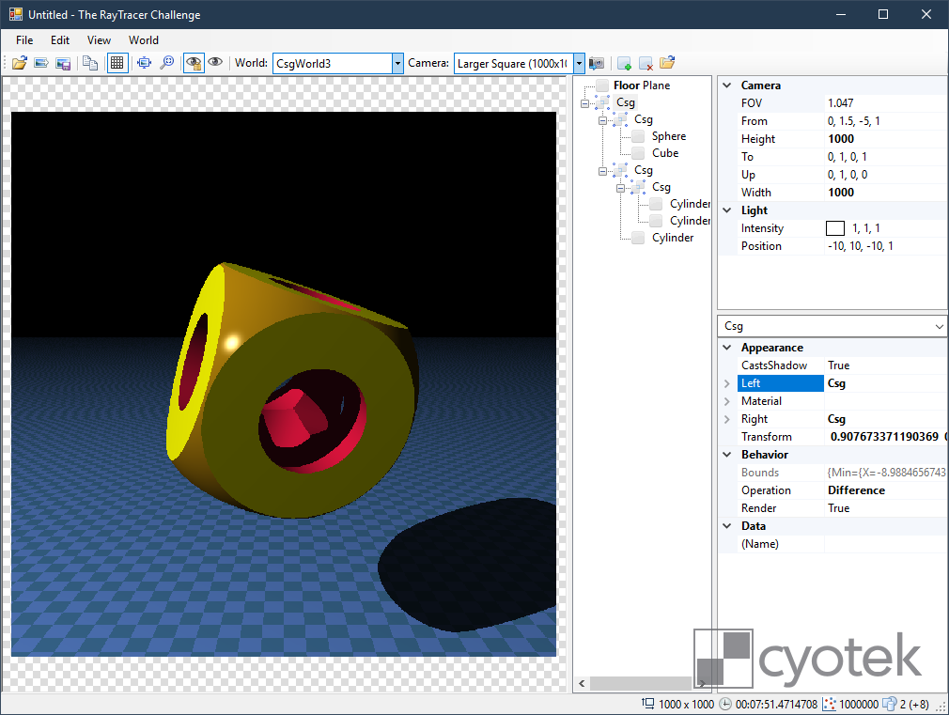Click the Intensity color swatch under Light

(x=834, y=227)
